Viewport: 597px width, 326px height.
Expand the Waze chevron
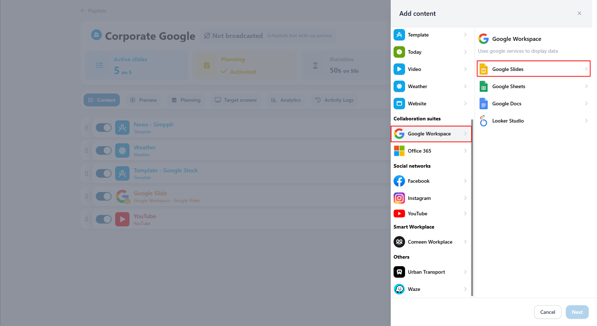(x=465, y=289)
